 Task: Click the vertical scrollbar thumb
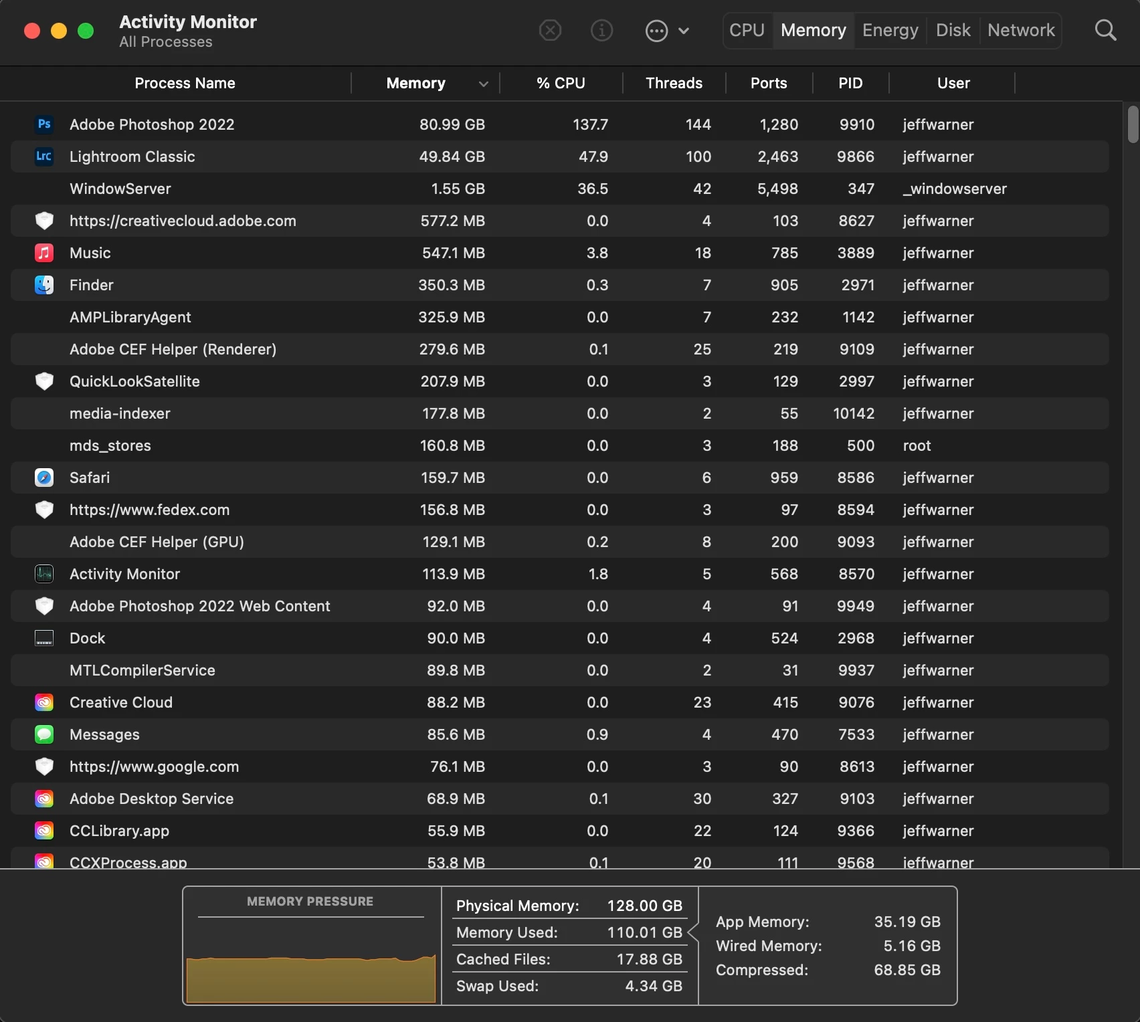point(1133,124)
